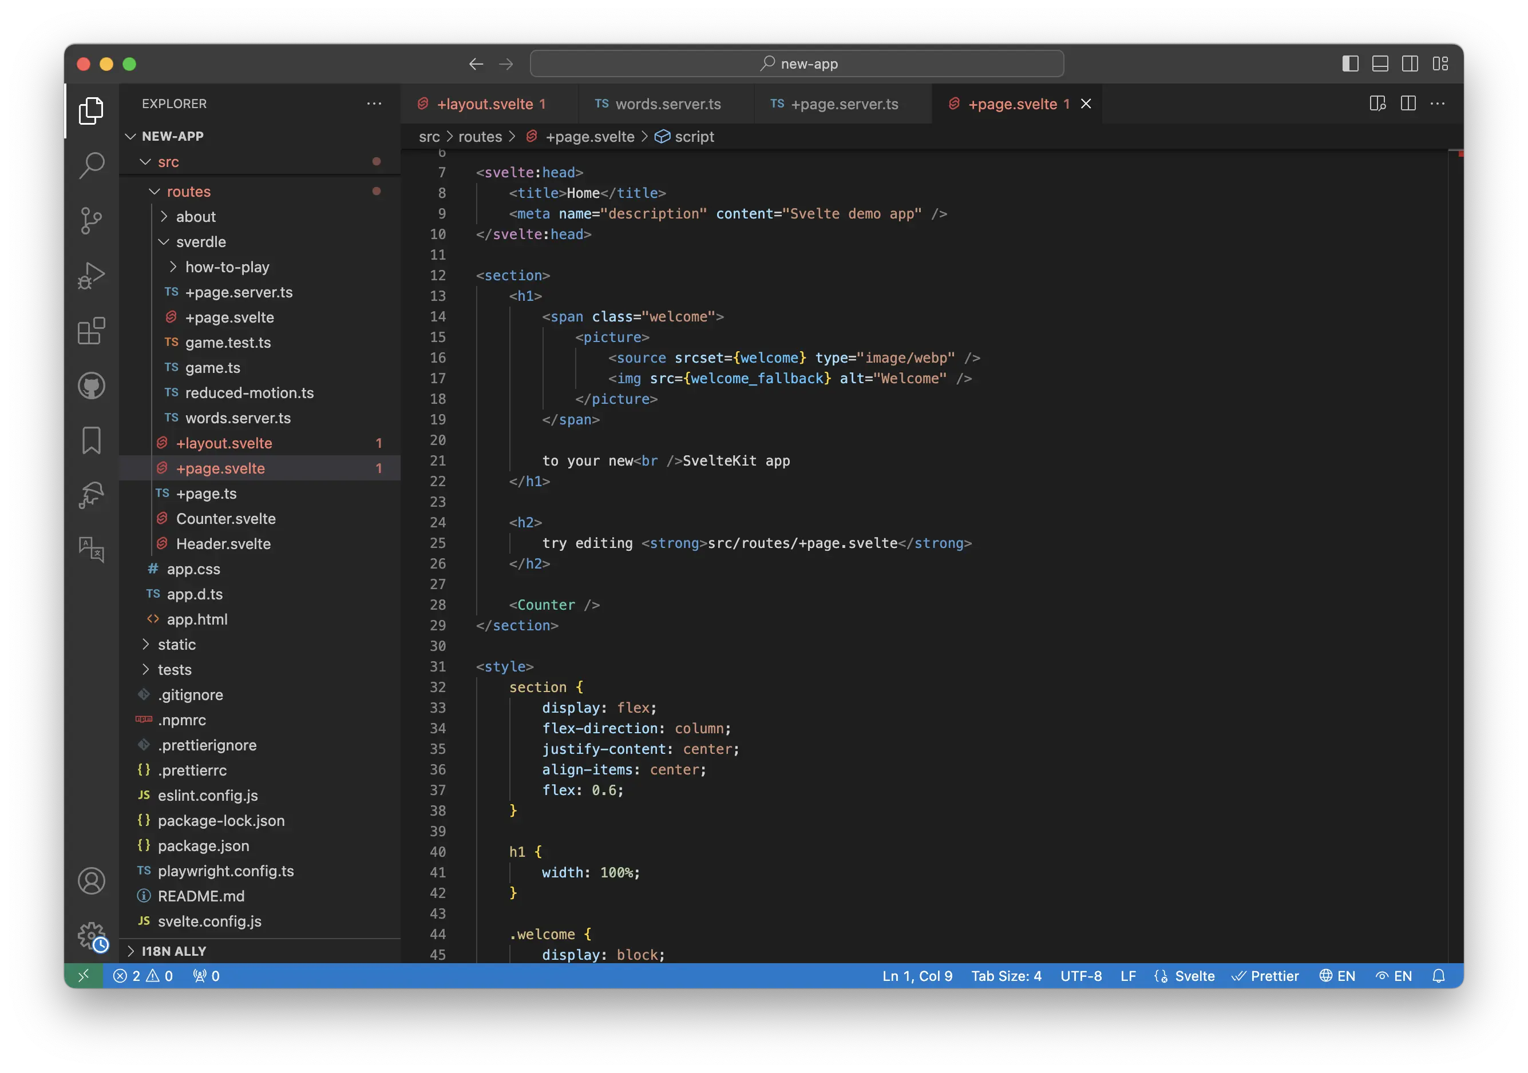This screenshot has height=1073, width=1528.
Task: Change Tab Size: 4 setting
Action: (1006, 976)
